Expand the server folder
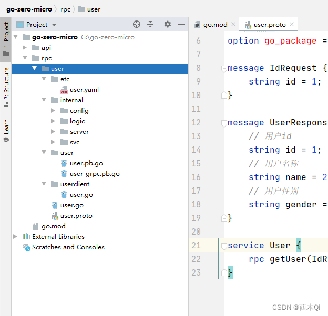Image resolution: width=328 pixels, height=316 pixels. 53,132
